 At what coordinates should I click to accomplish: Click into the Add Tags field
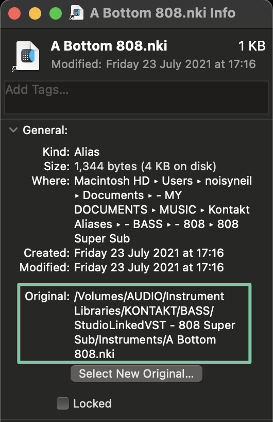click(x=136, y=97)
